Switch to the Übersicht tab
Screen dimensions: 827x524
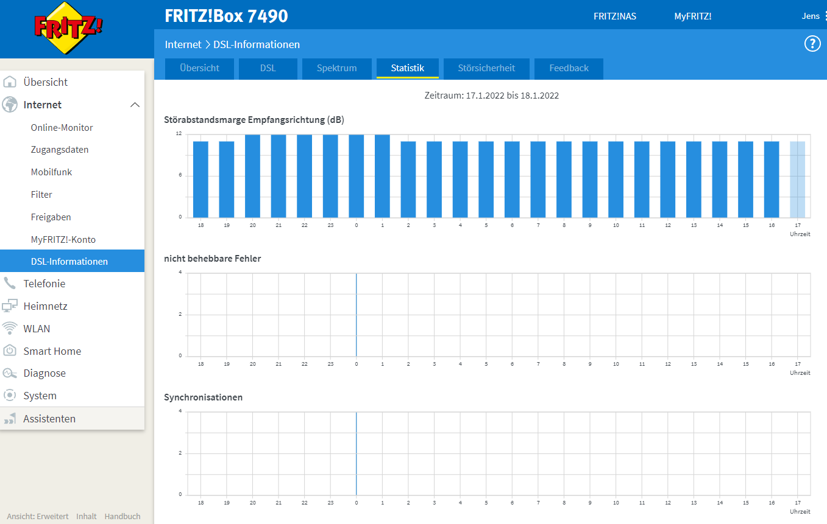(x=200, y=68)
